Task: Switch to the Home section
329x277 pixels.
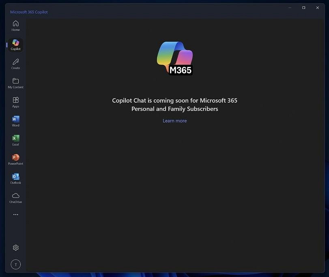Action: point(15,26)
